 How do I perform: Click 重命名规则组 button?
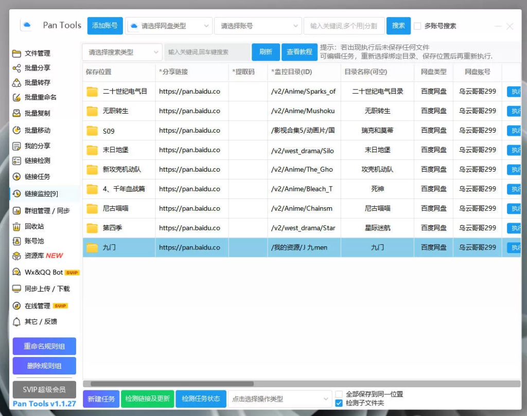44,346
